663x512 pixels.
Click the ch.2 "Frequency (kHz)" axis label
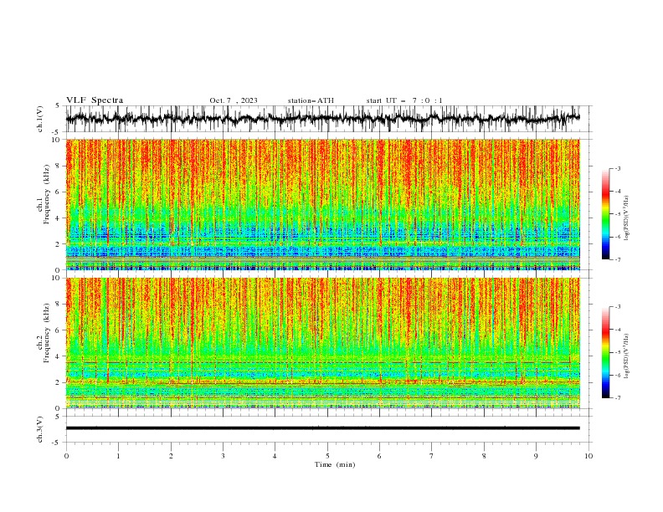(x=47, y=332)
